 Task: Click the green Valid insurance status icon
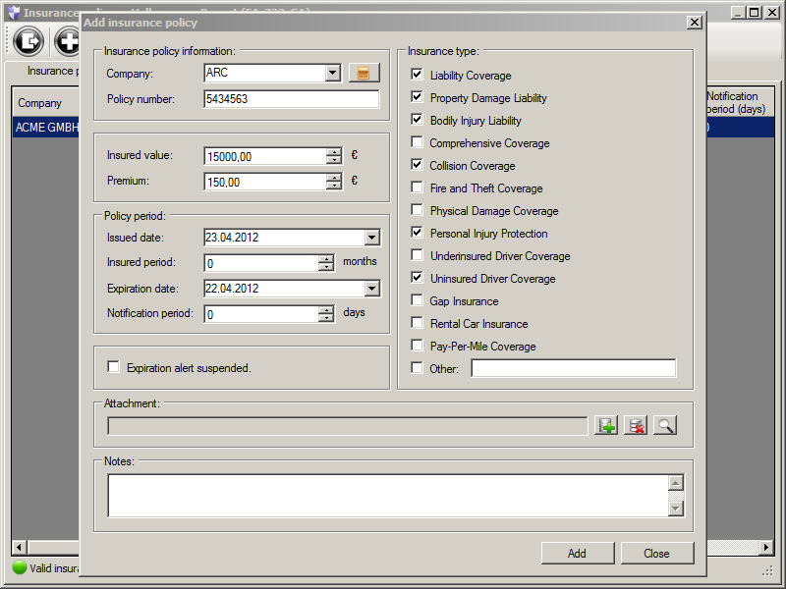pos(19,566)
